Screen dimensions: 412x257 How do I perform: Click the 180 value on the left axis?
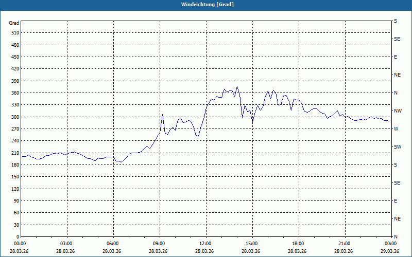click(x=15, y=165)
